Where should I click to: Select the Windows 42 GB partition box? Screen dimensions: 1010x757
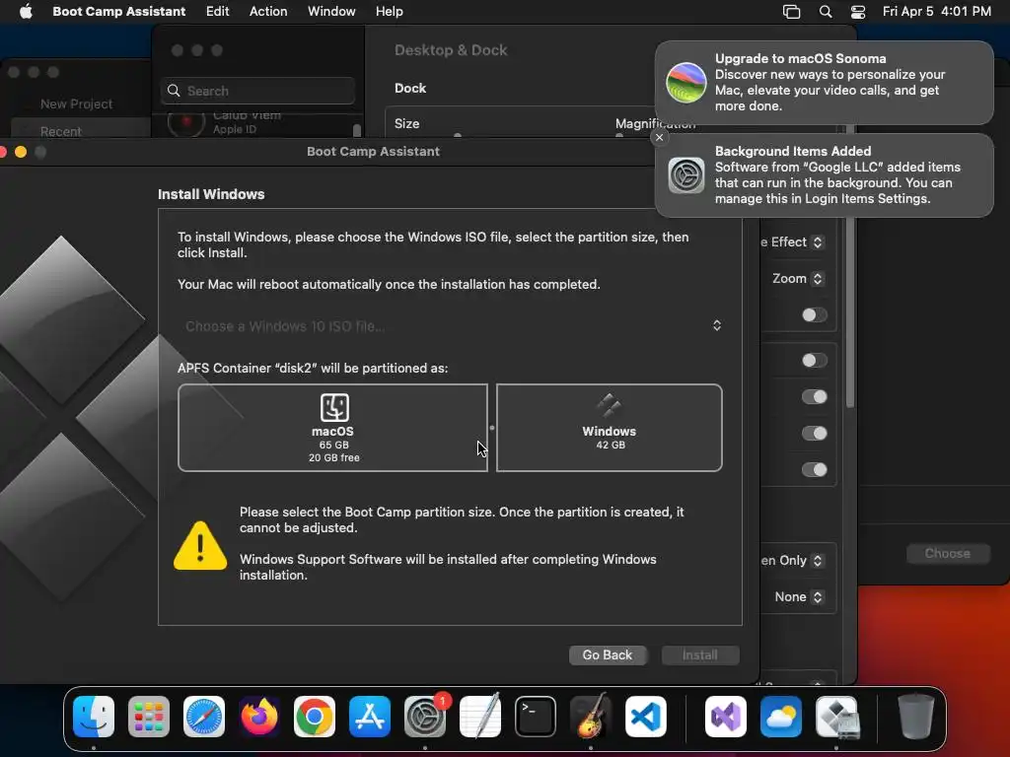coord(610,428)
